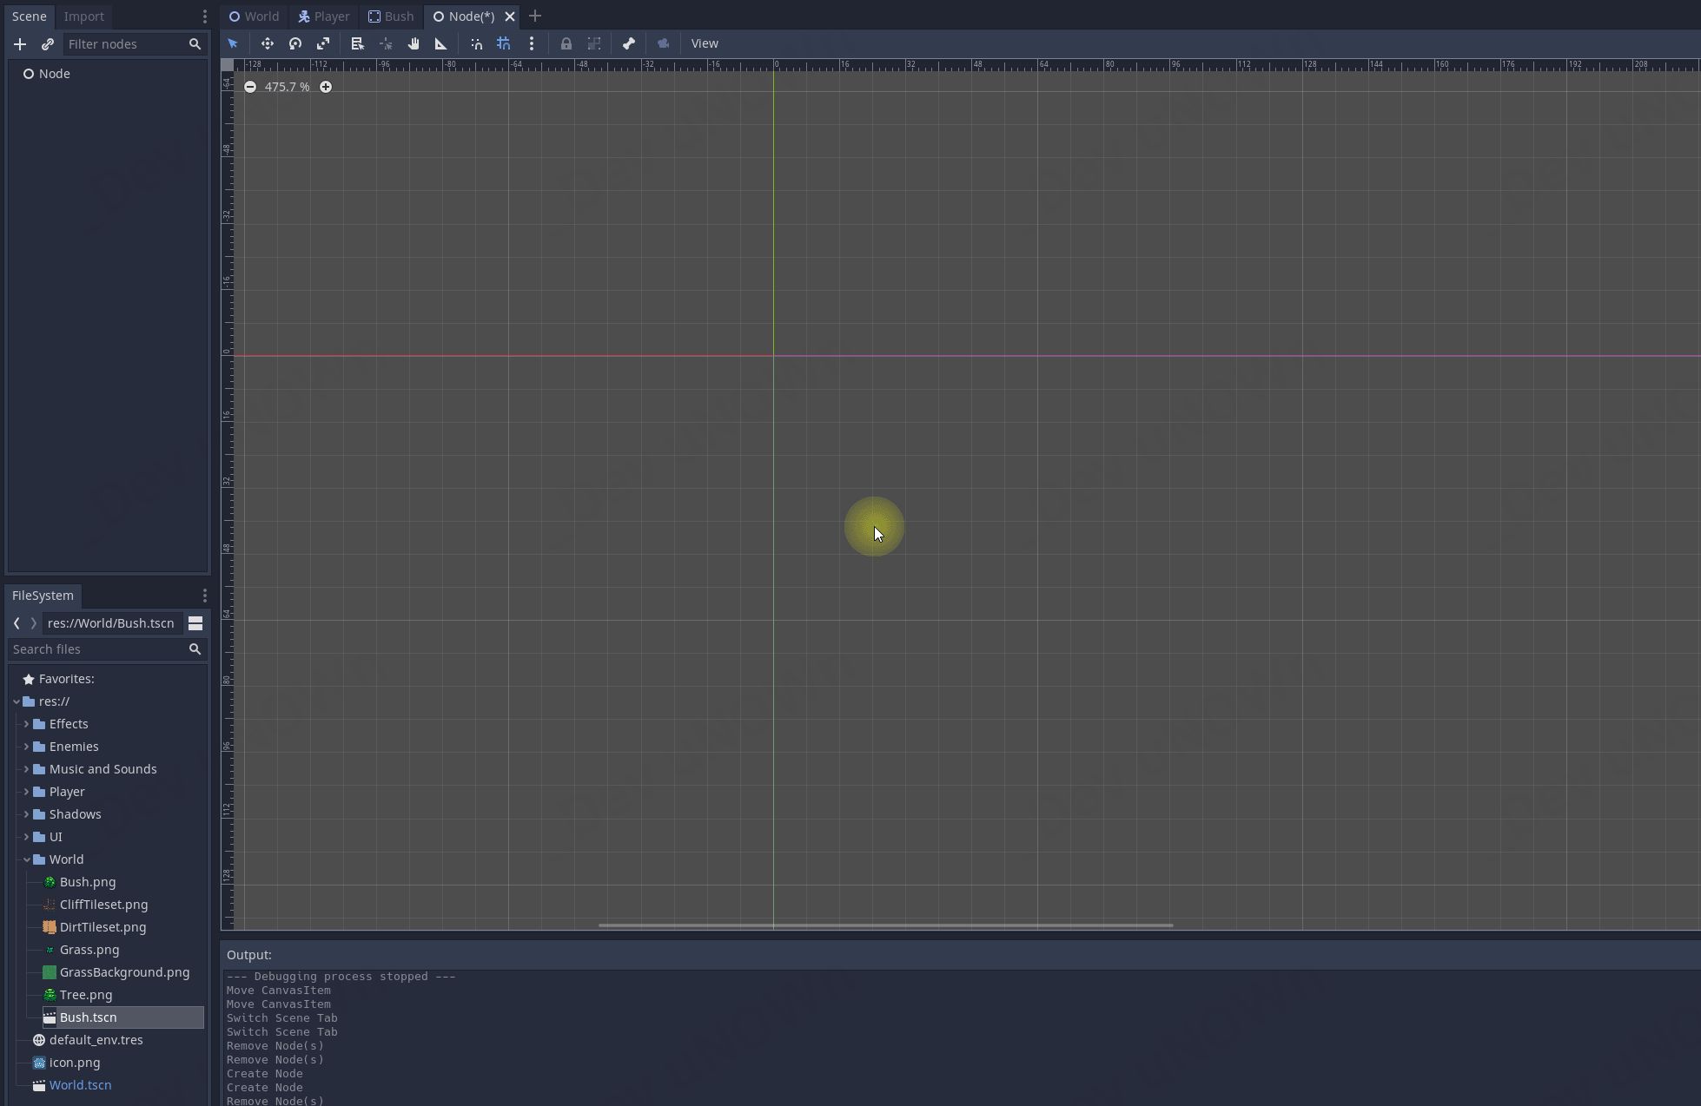Click the add new node plus icon
Image resolution: width=1701 pixels, height=1106 pixels.
20,44
